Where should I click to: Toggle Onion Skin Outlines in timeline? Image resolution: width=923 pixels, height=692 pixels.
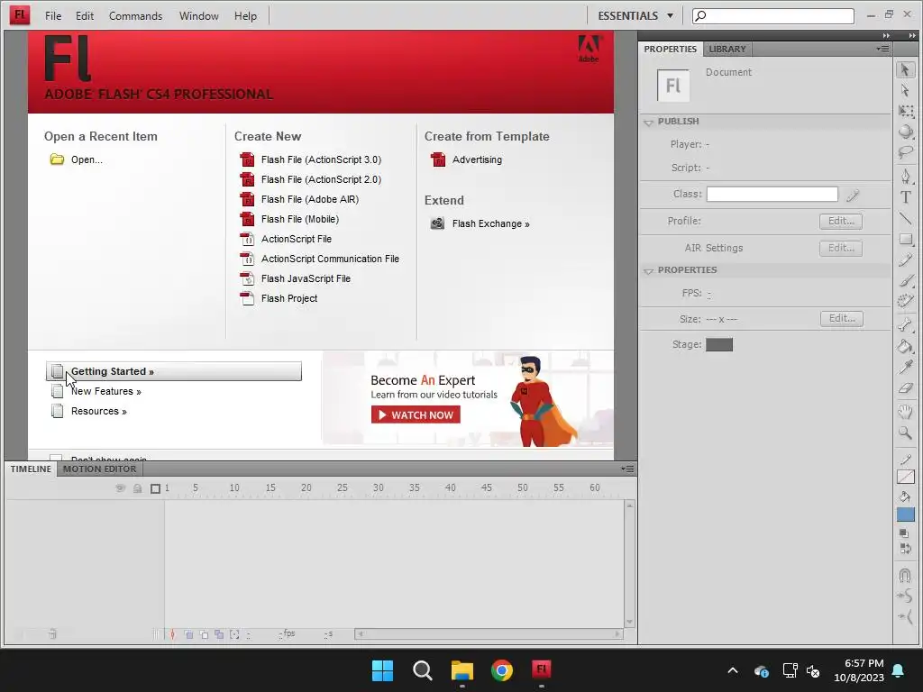click(204, 634)
